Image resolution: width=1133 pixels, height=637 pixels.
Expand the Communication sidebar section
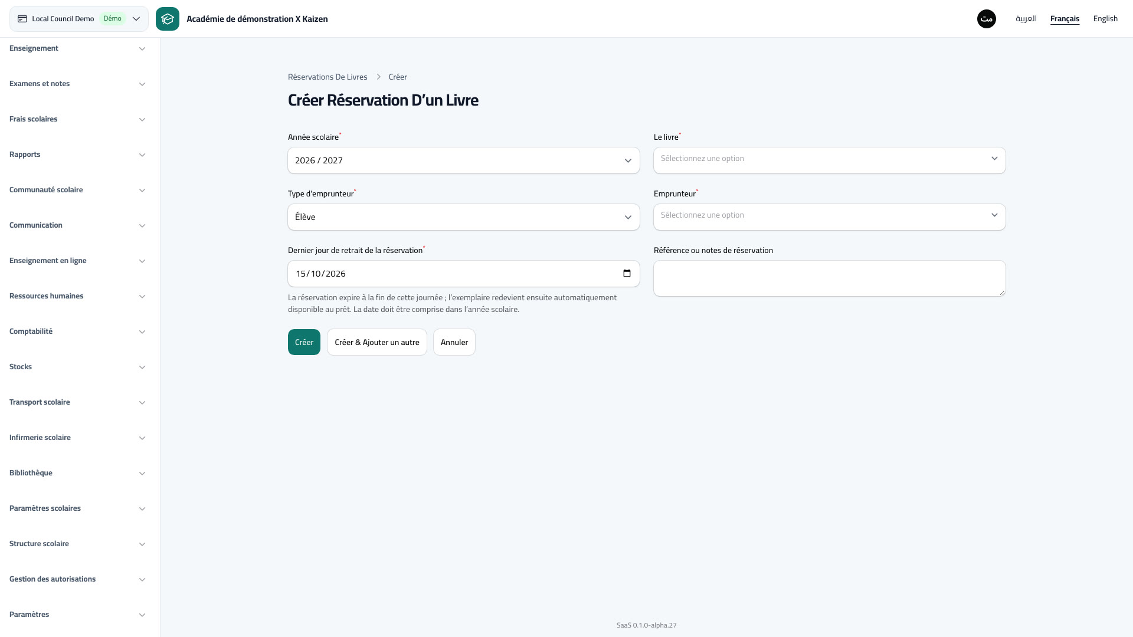pyautogui.click(x=77, y=225)
